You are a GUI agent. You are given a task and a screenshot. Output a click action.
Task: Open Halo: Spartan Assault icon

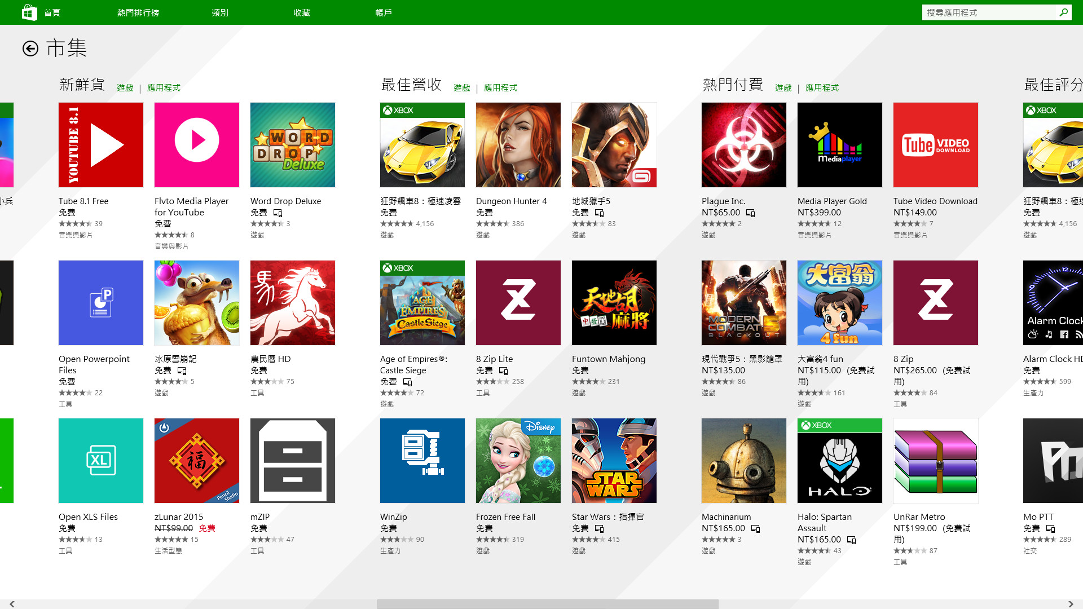pyautogui.click(x=840, y=461)
